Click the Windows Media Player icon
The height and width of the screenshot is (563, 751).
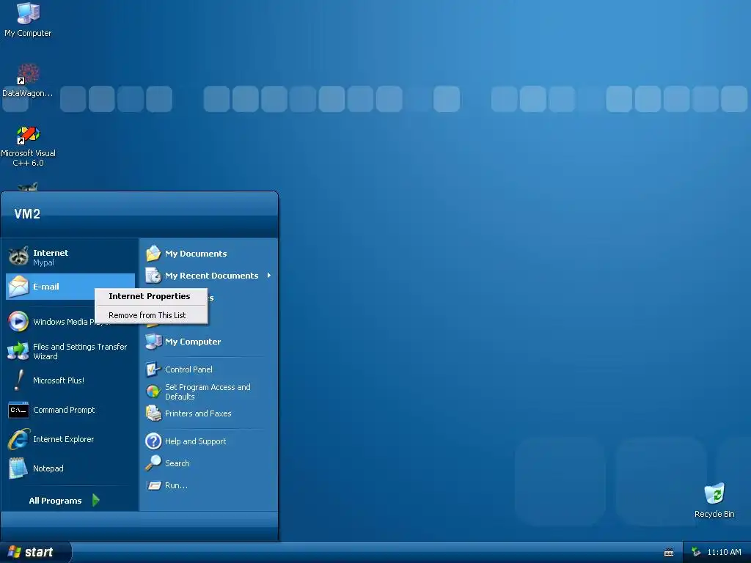click(18, 321)
